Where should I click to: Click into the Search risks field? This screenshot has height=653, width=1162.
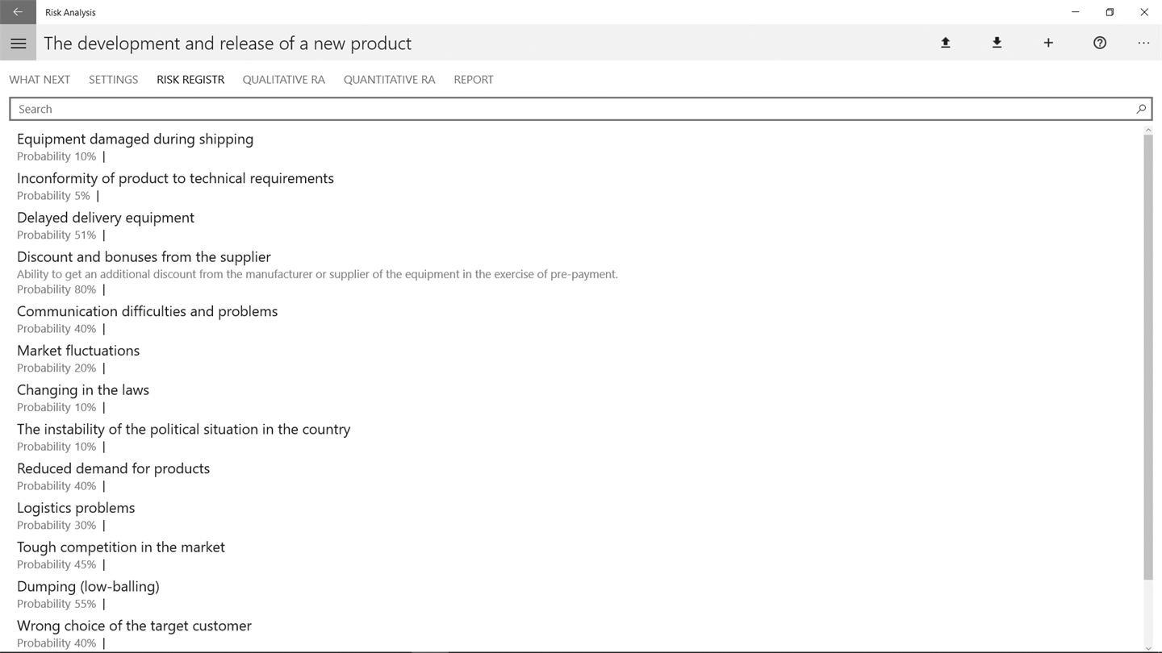pyautogui.click(x=565, y=109)
